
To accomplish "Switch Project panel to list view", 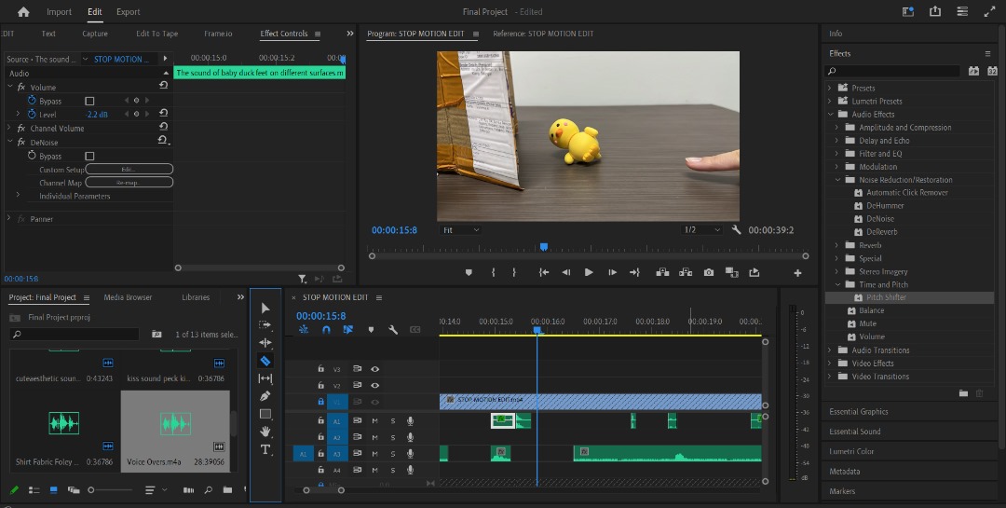I will 34,490.
